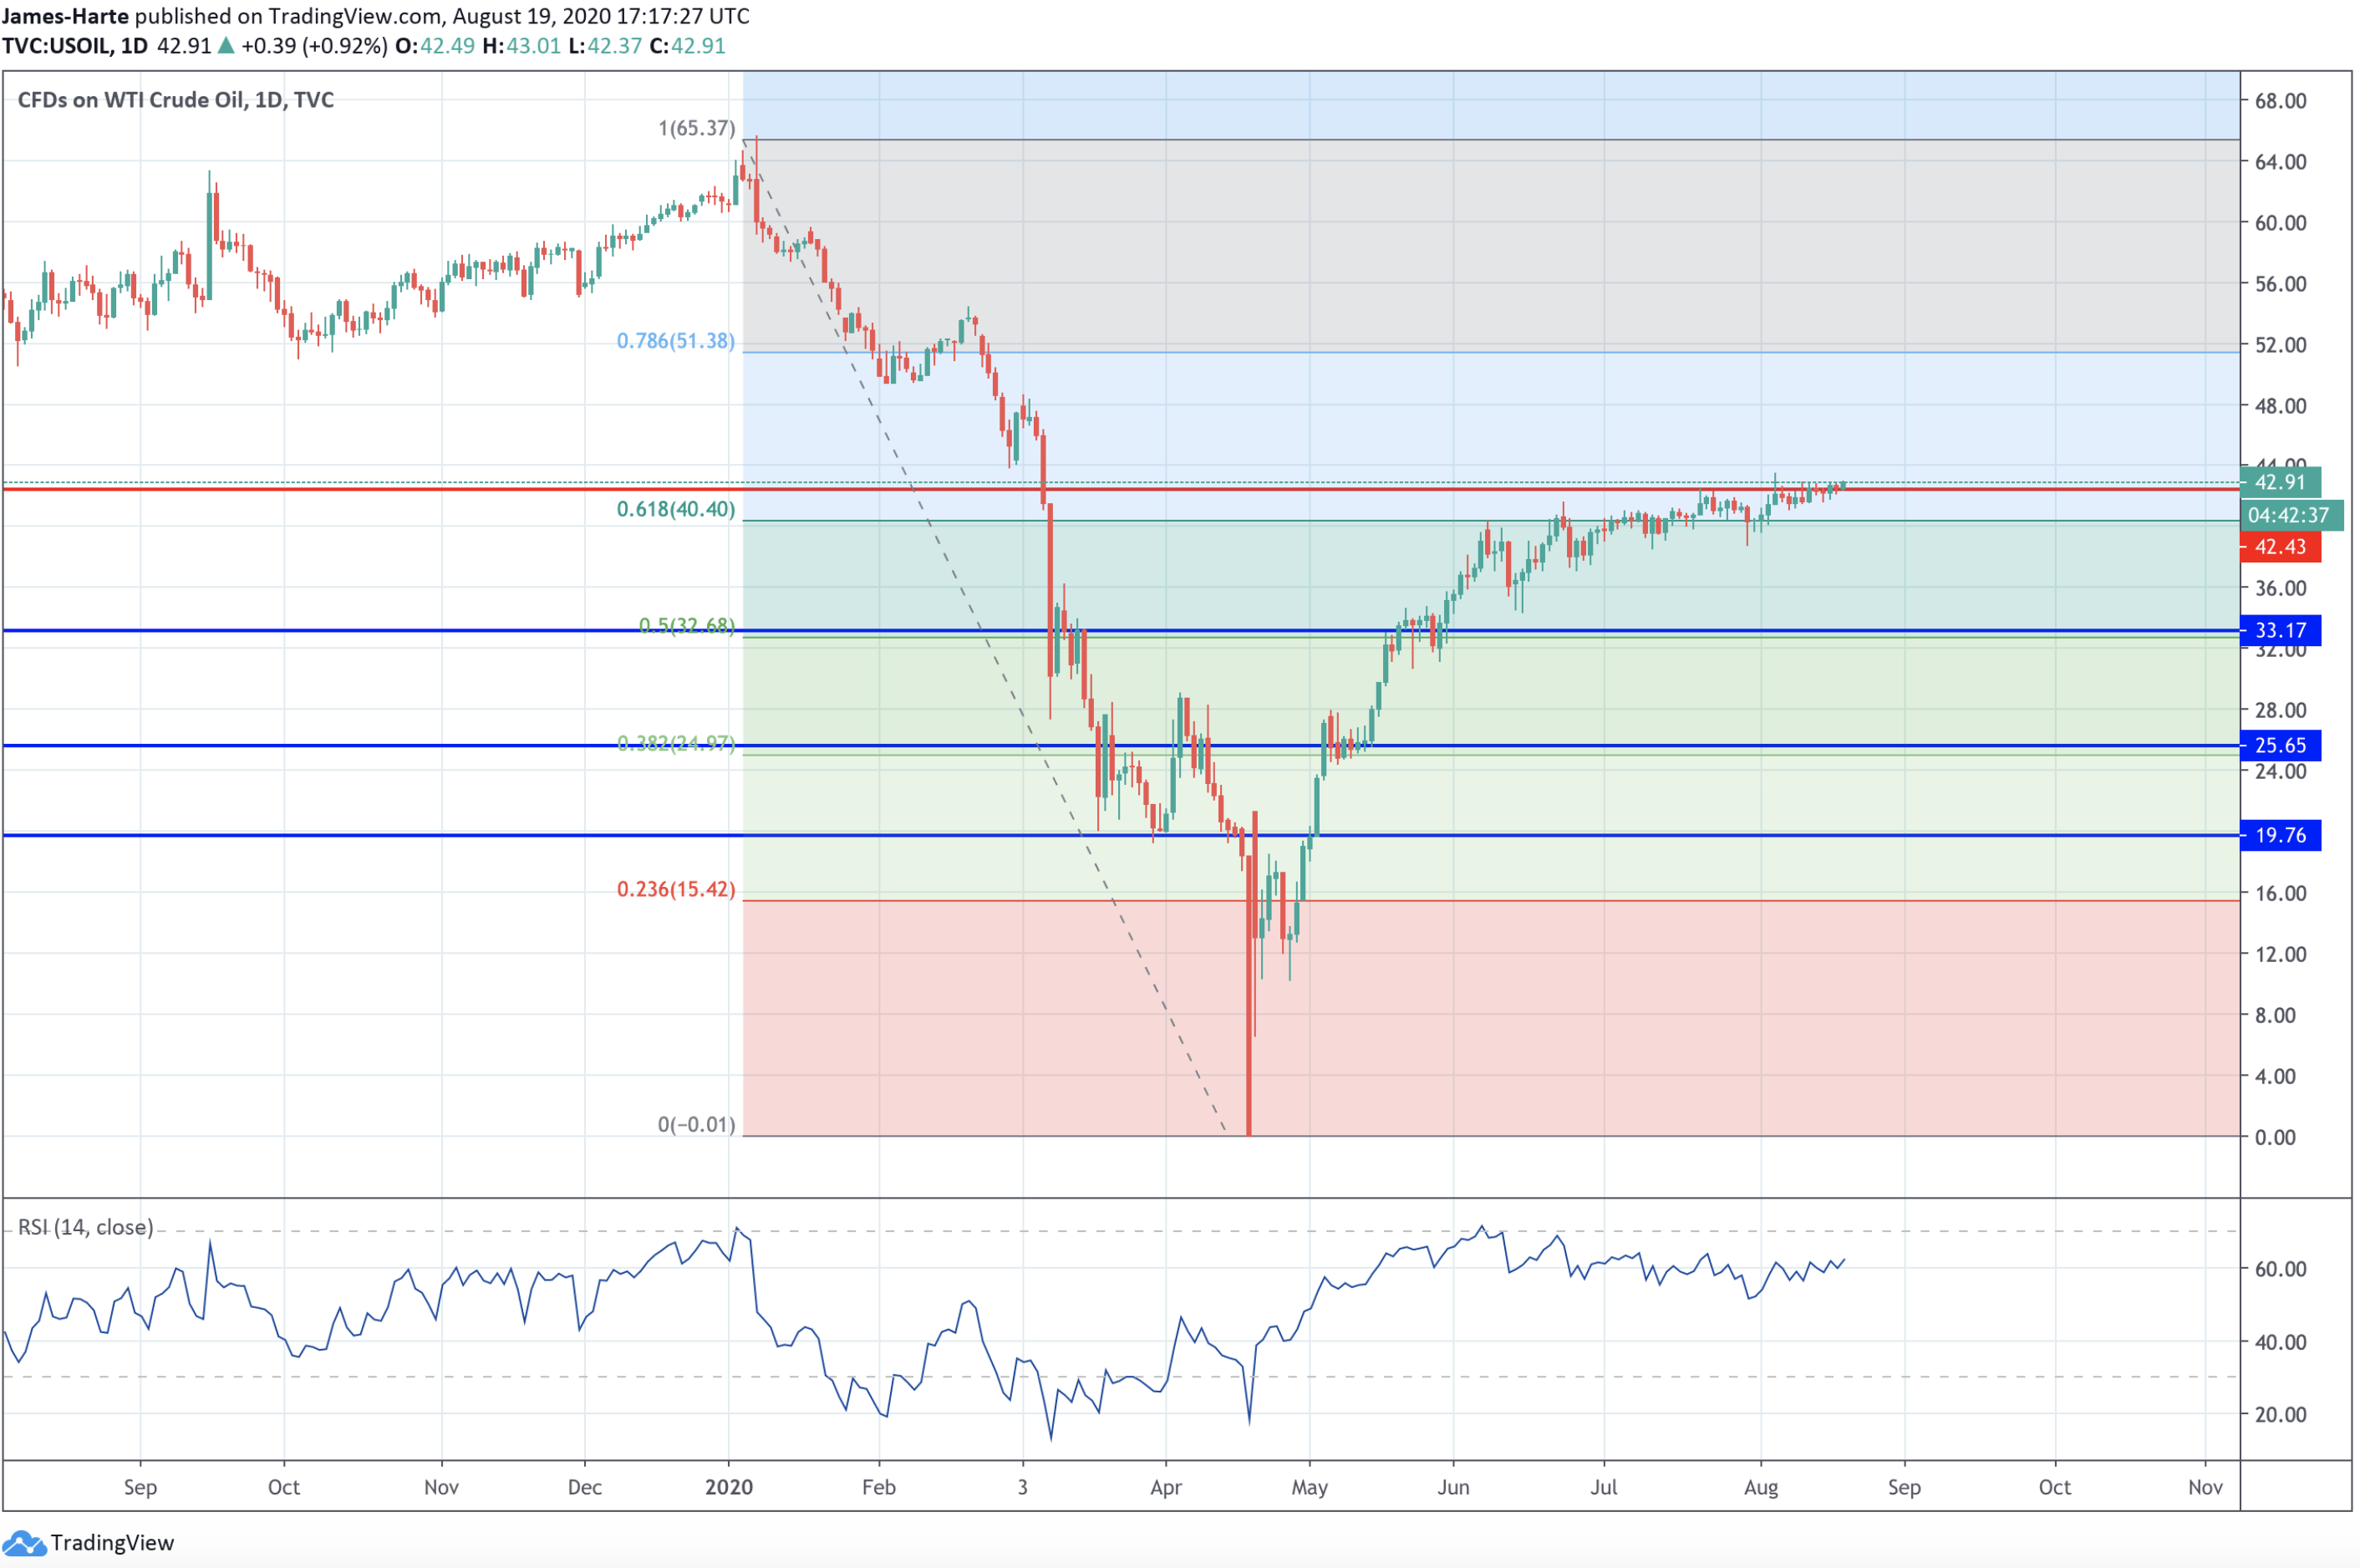Click the 2020 marker on time axis

[x=729, y=1487]
